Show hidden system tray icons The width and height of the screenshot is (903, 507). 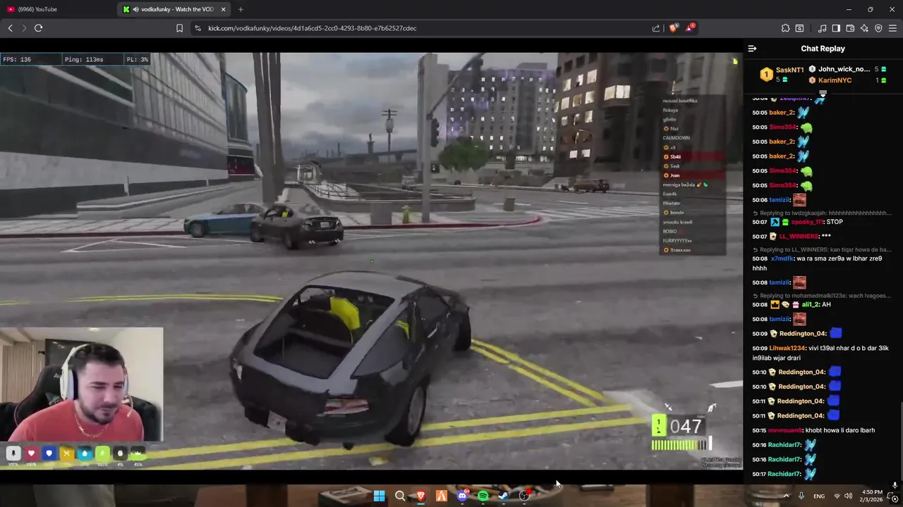point(786,496)
